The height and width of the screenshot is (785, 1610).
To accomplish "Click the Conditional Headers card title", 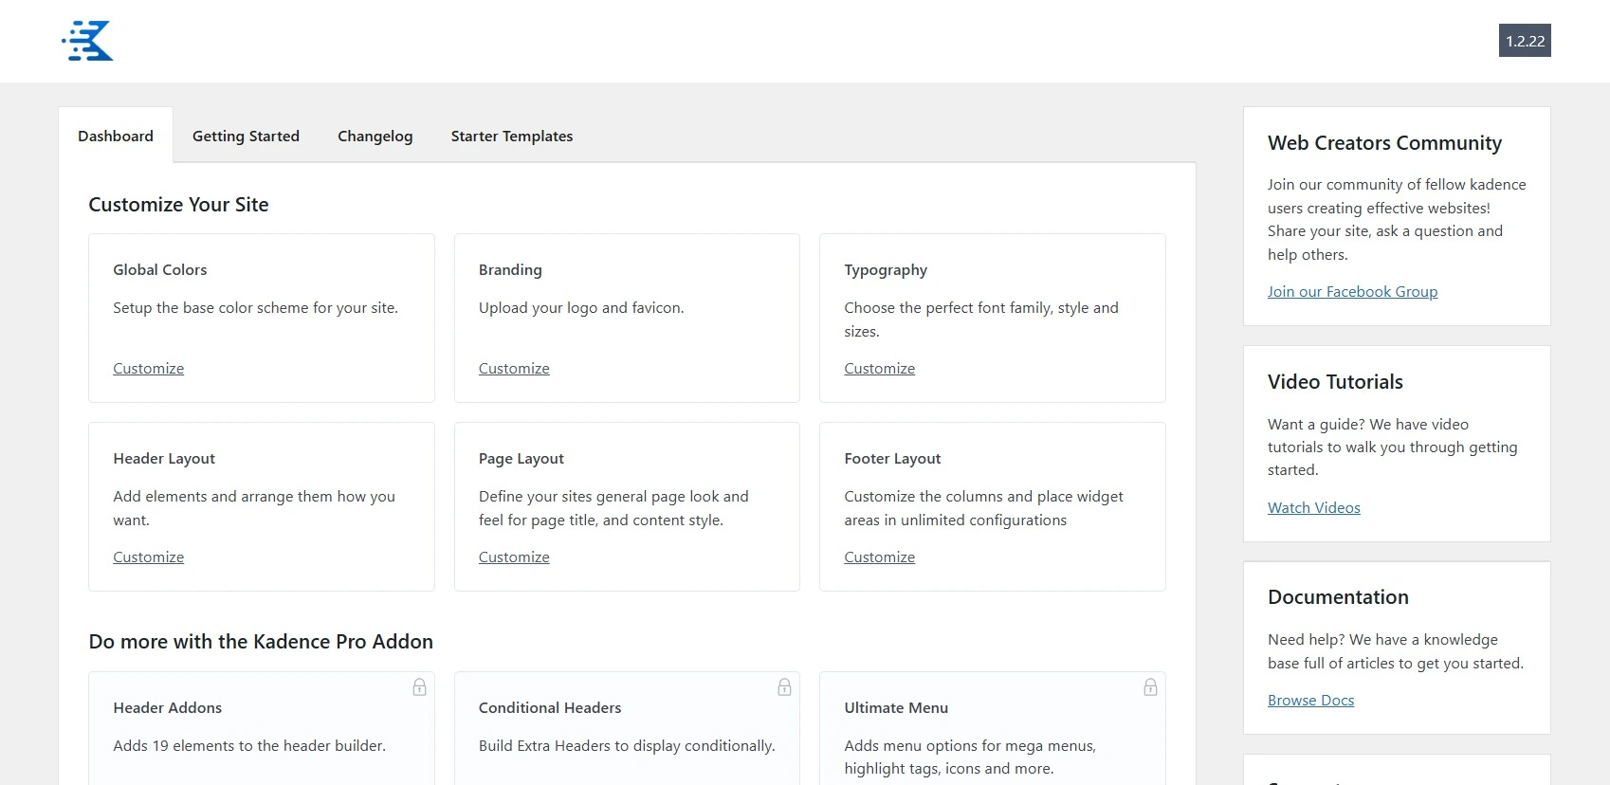I will point(550,707).
